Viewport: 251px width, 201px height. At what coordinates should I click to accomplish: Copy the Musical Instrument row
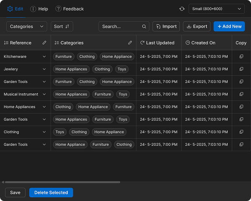241,94
